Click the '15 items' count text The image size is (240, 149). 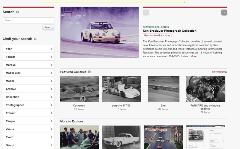coord(121,109)
